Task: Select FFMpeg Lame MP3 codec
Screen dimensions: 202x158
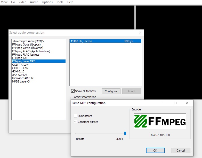Action: coord(39,61)
